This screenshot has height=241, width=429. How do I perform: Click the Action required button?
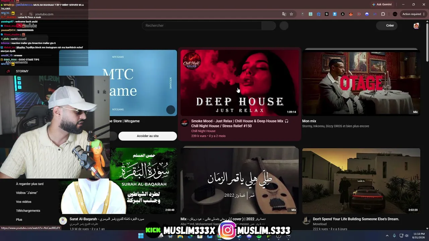(414, 14)
